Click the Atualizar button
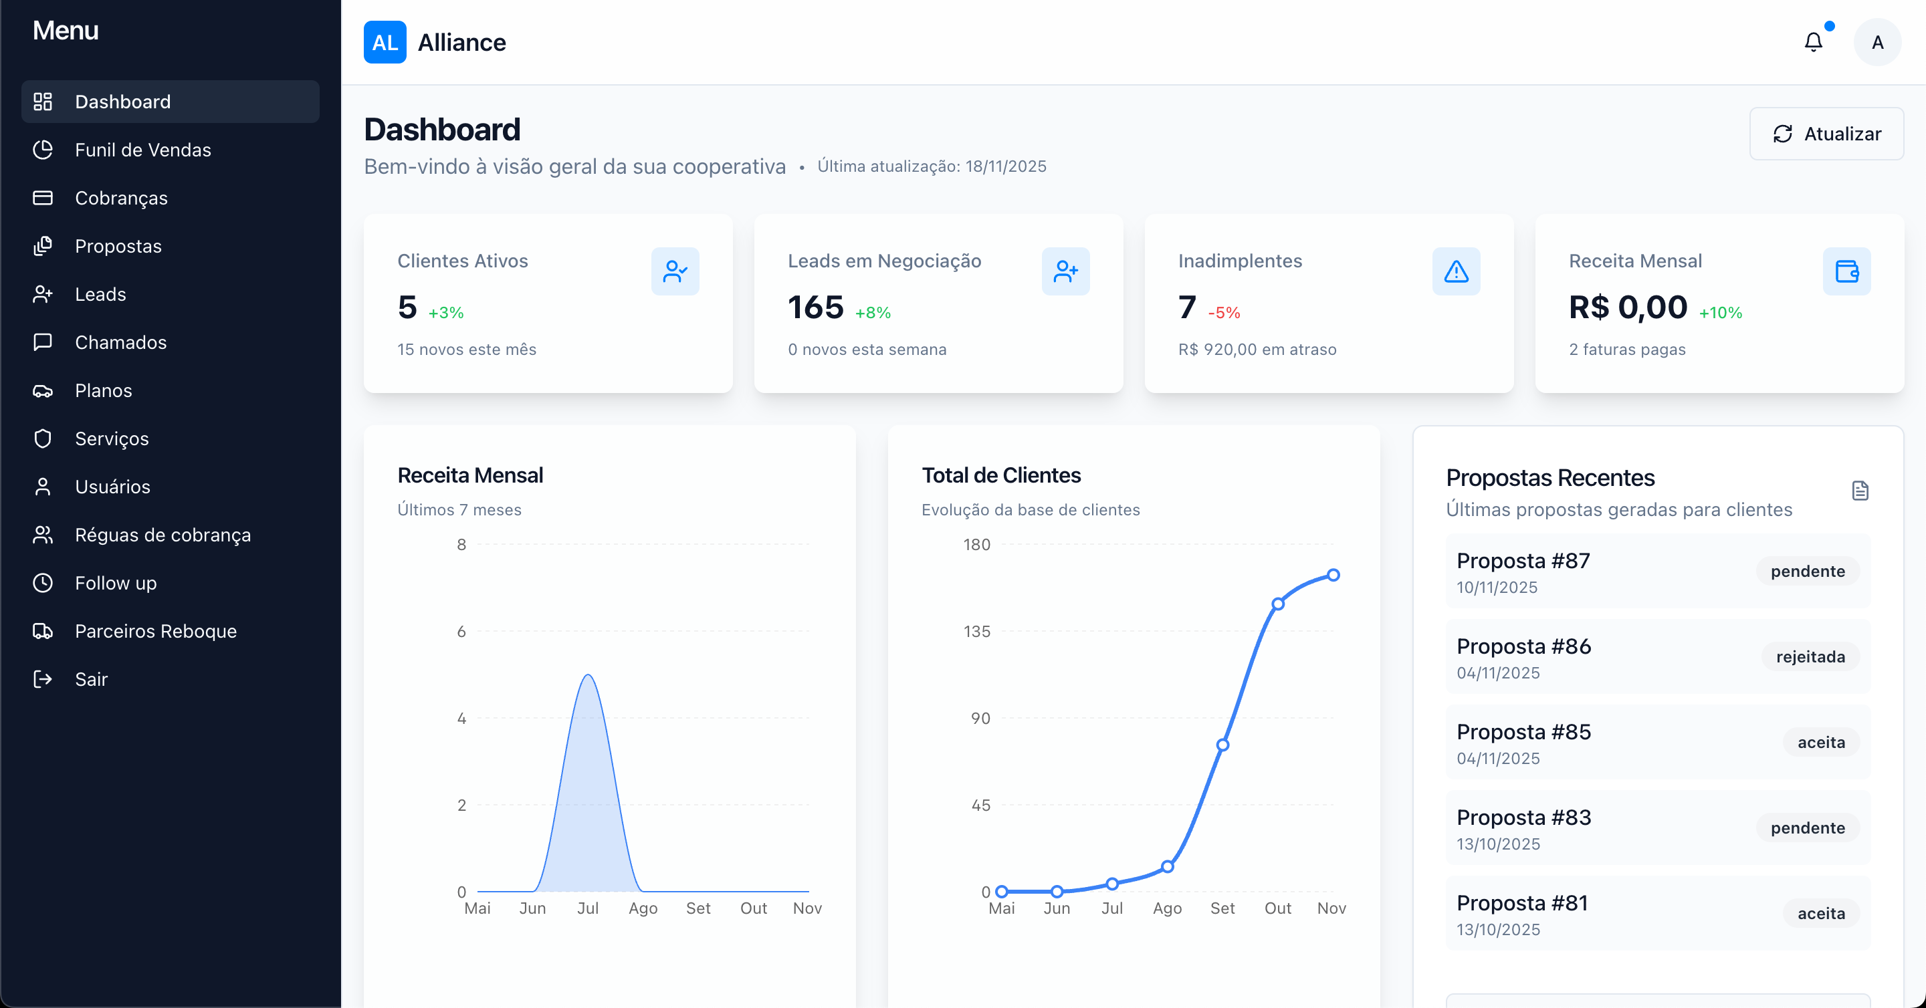 tap(1826, 133)
